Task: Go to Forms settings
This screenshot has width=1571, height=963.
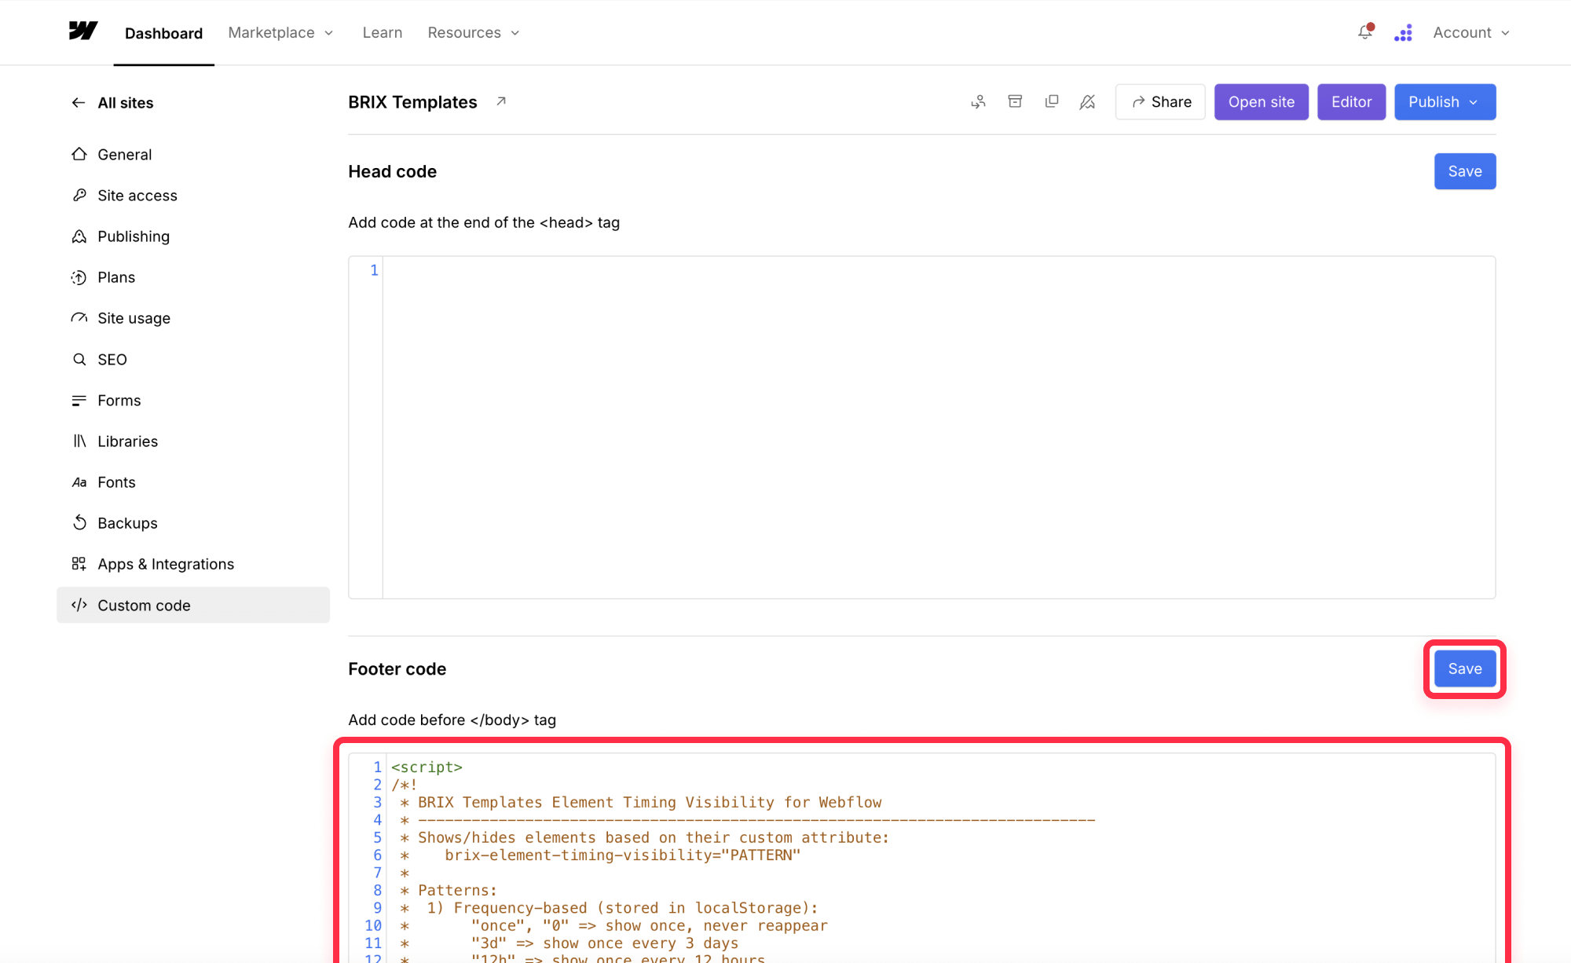Action: tap(193, 401)
